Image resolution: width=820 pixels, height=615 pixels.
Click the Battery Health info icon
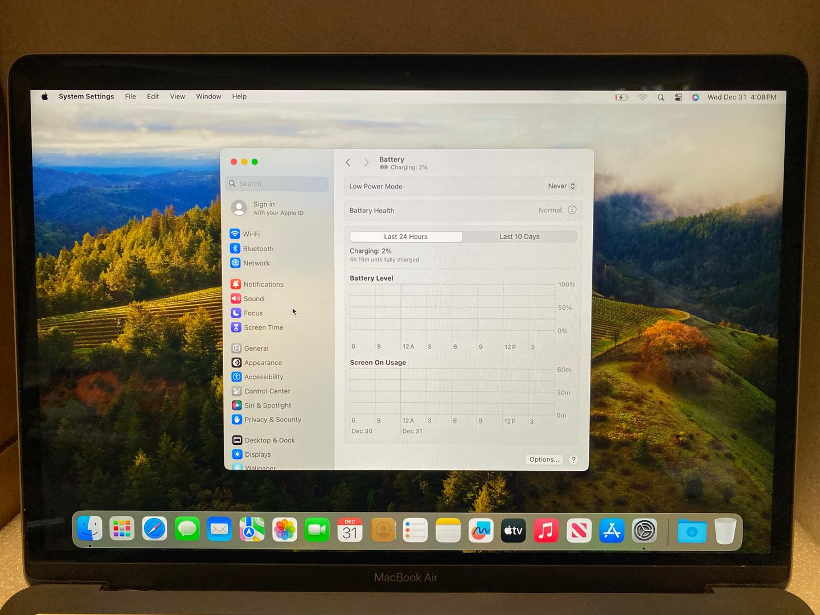coord(572,210)
